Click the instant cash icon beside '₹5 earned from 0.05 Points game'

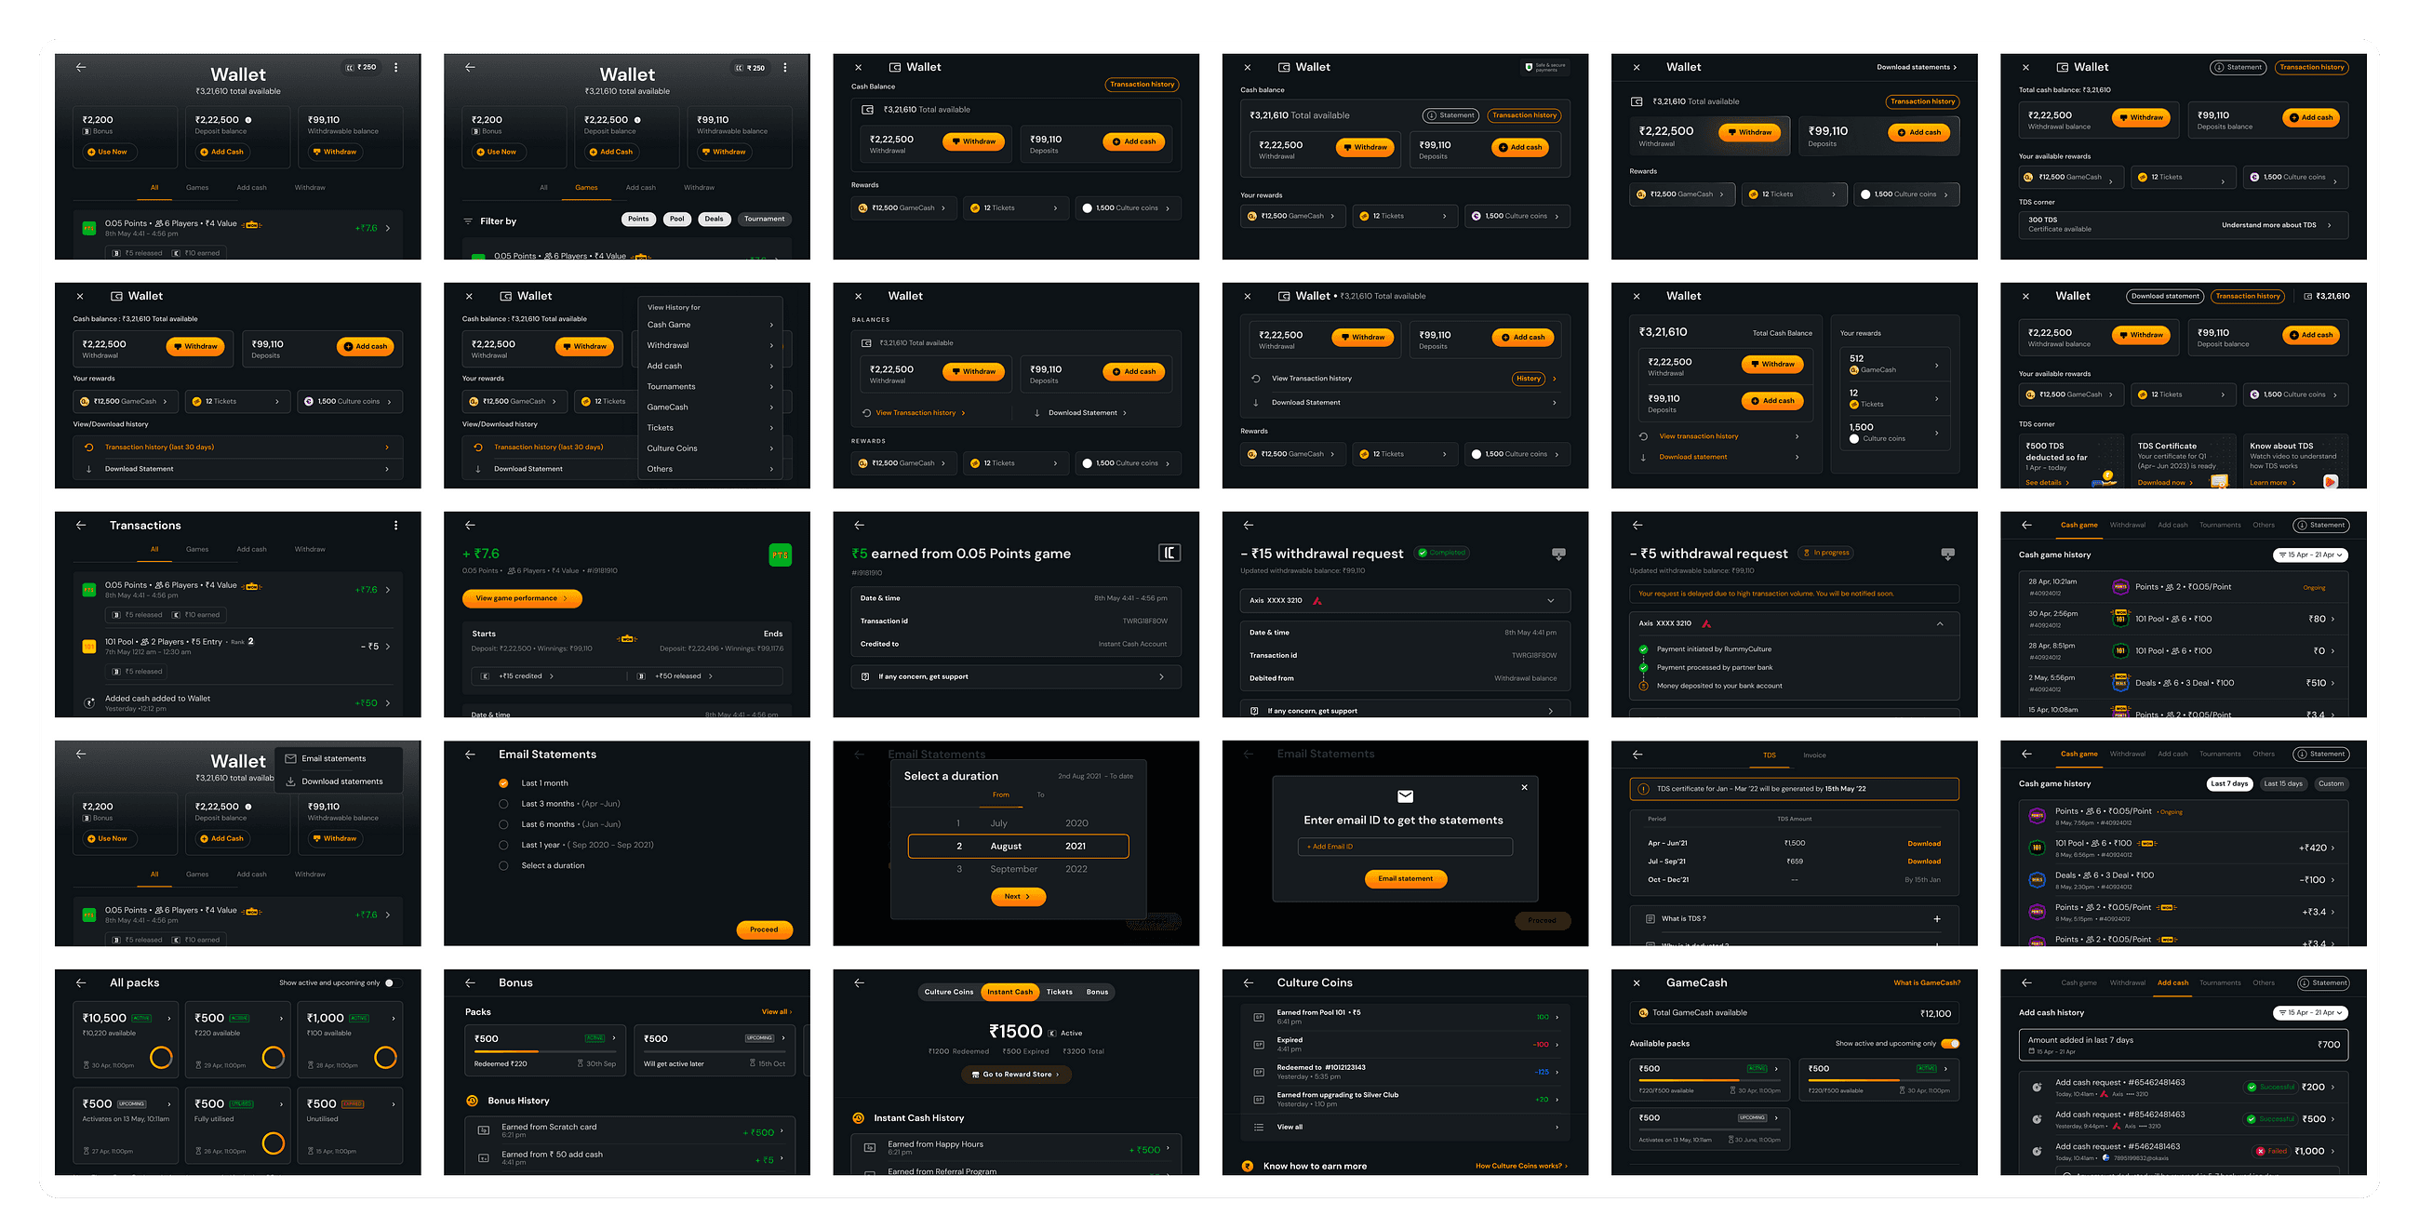[x=1169, y=553]
